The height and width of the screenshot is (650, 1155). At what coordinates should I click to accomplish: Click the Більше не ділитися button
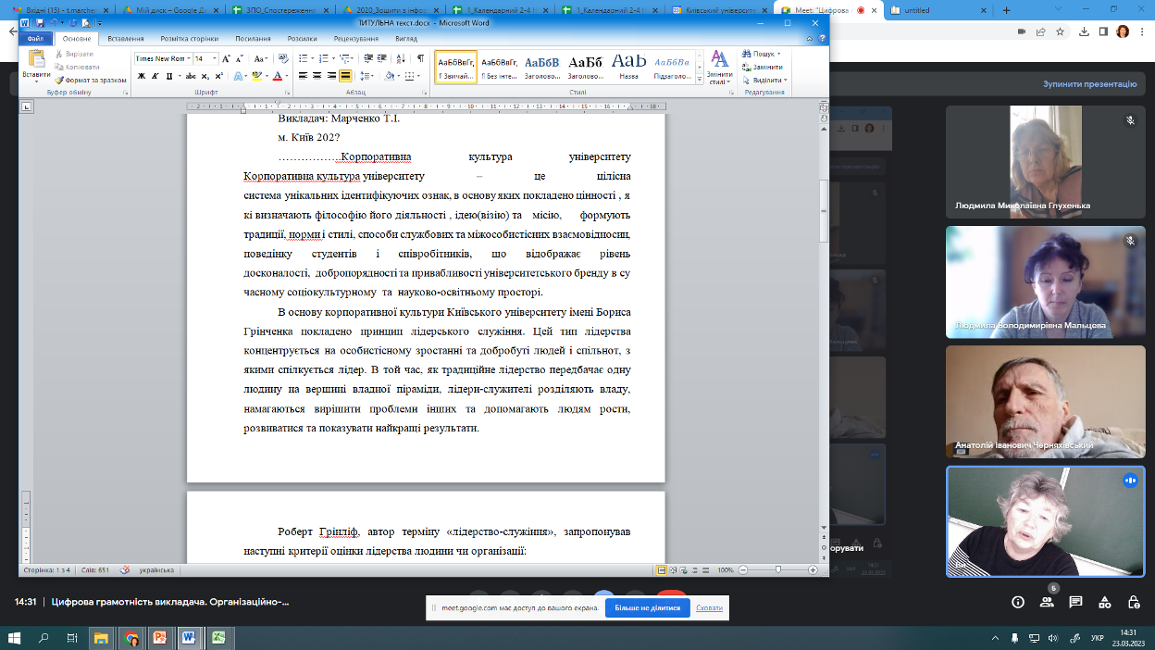pos(642,608)
